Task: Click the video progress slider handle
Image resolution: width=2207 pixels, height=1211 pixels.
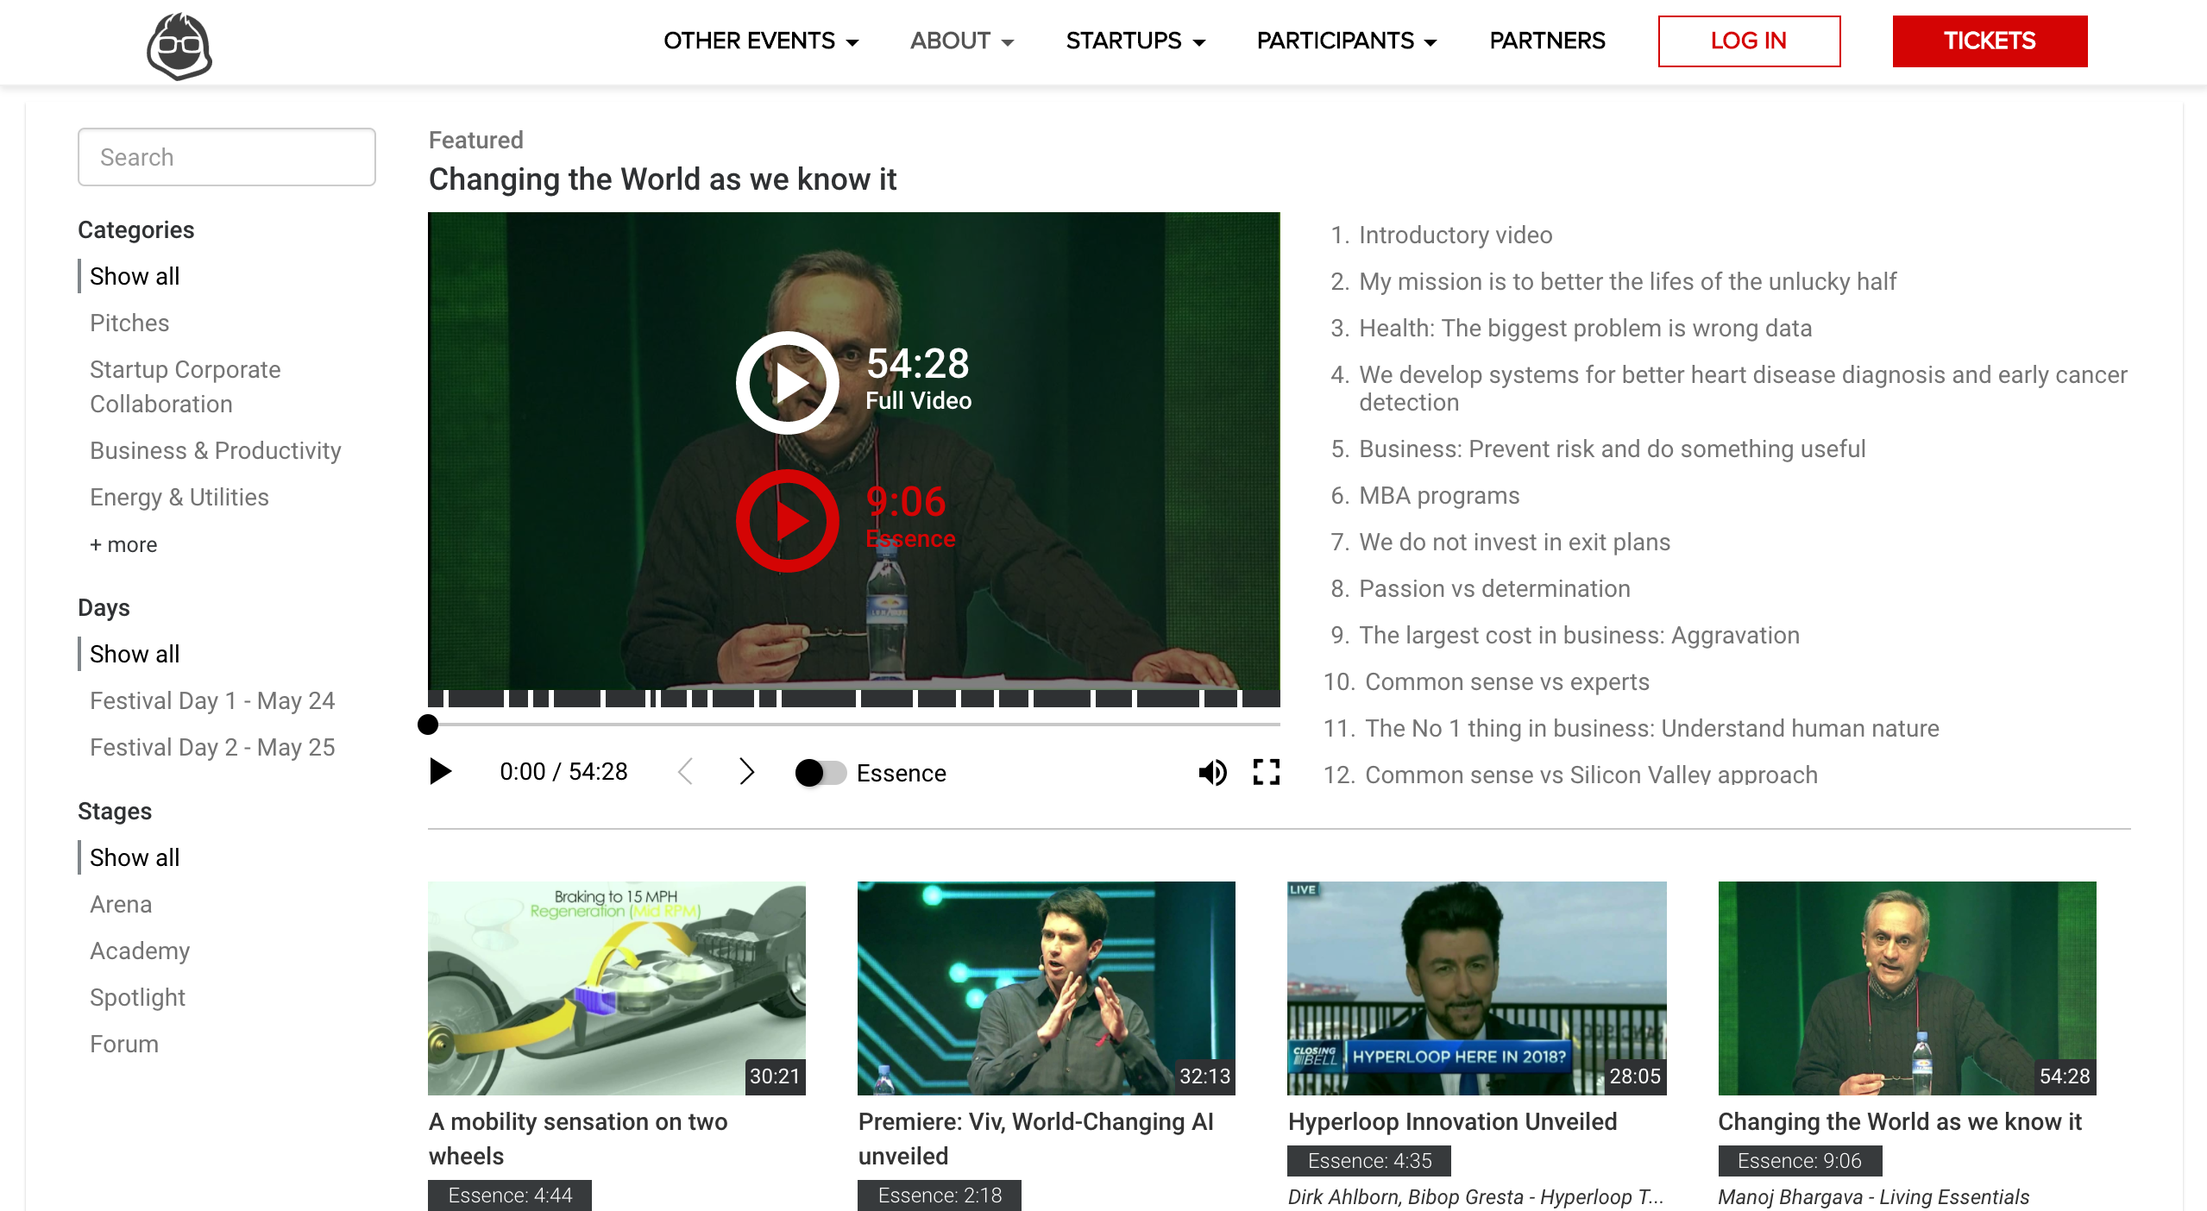Action: pyautogui.click(x=428, y=725)
